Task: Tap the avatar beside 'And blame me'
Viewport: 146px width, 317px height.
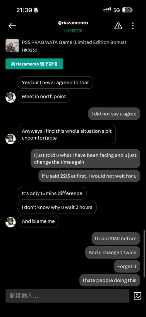Action: 11,222
